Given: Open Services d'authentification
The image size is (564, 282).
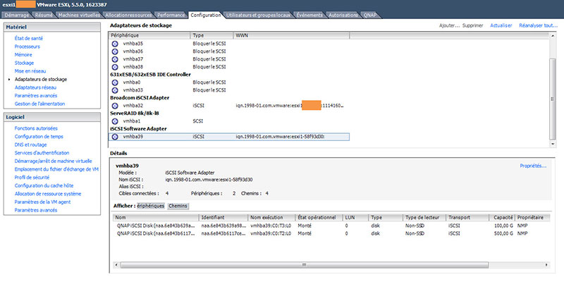Looking at the screenshot, I should point(42,153).
